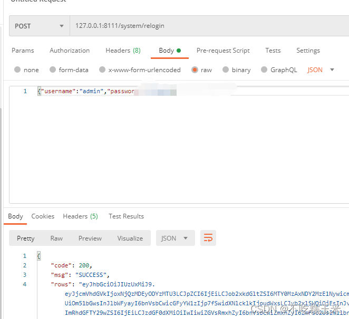
Task: Click the request URL field
Action: click(209, 26)
